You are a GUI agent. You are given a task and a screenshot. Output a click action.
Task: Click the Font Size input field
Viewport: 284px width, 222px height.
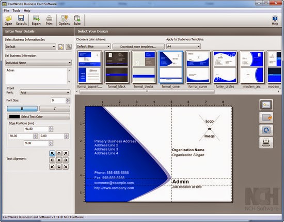[58, 100]
